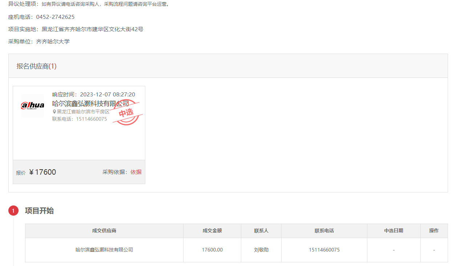Image resolution: width=468 pixels, height=266 pixels.
Task: Open the red 依据 link
Action: pyautogui.click(x=136, y=172)
